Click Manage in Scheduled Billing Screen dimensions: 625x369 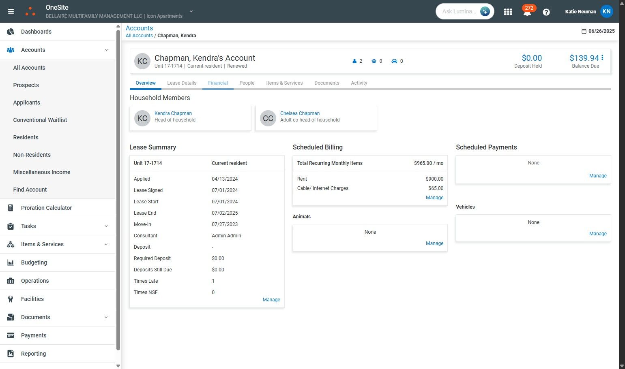pos(434,198)
